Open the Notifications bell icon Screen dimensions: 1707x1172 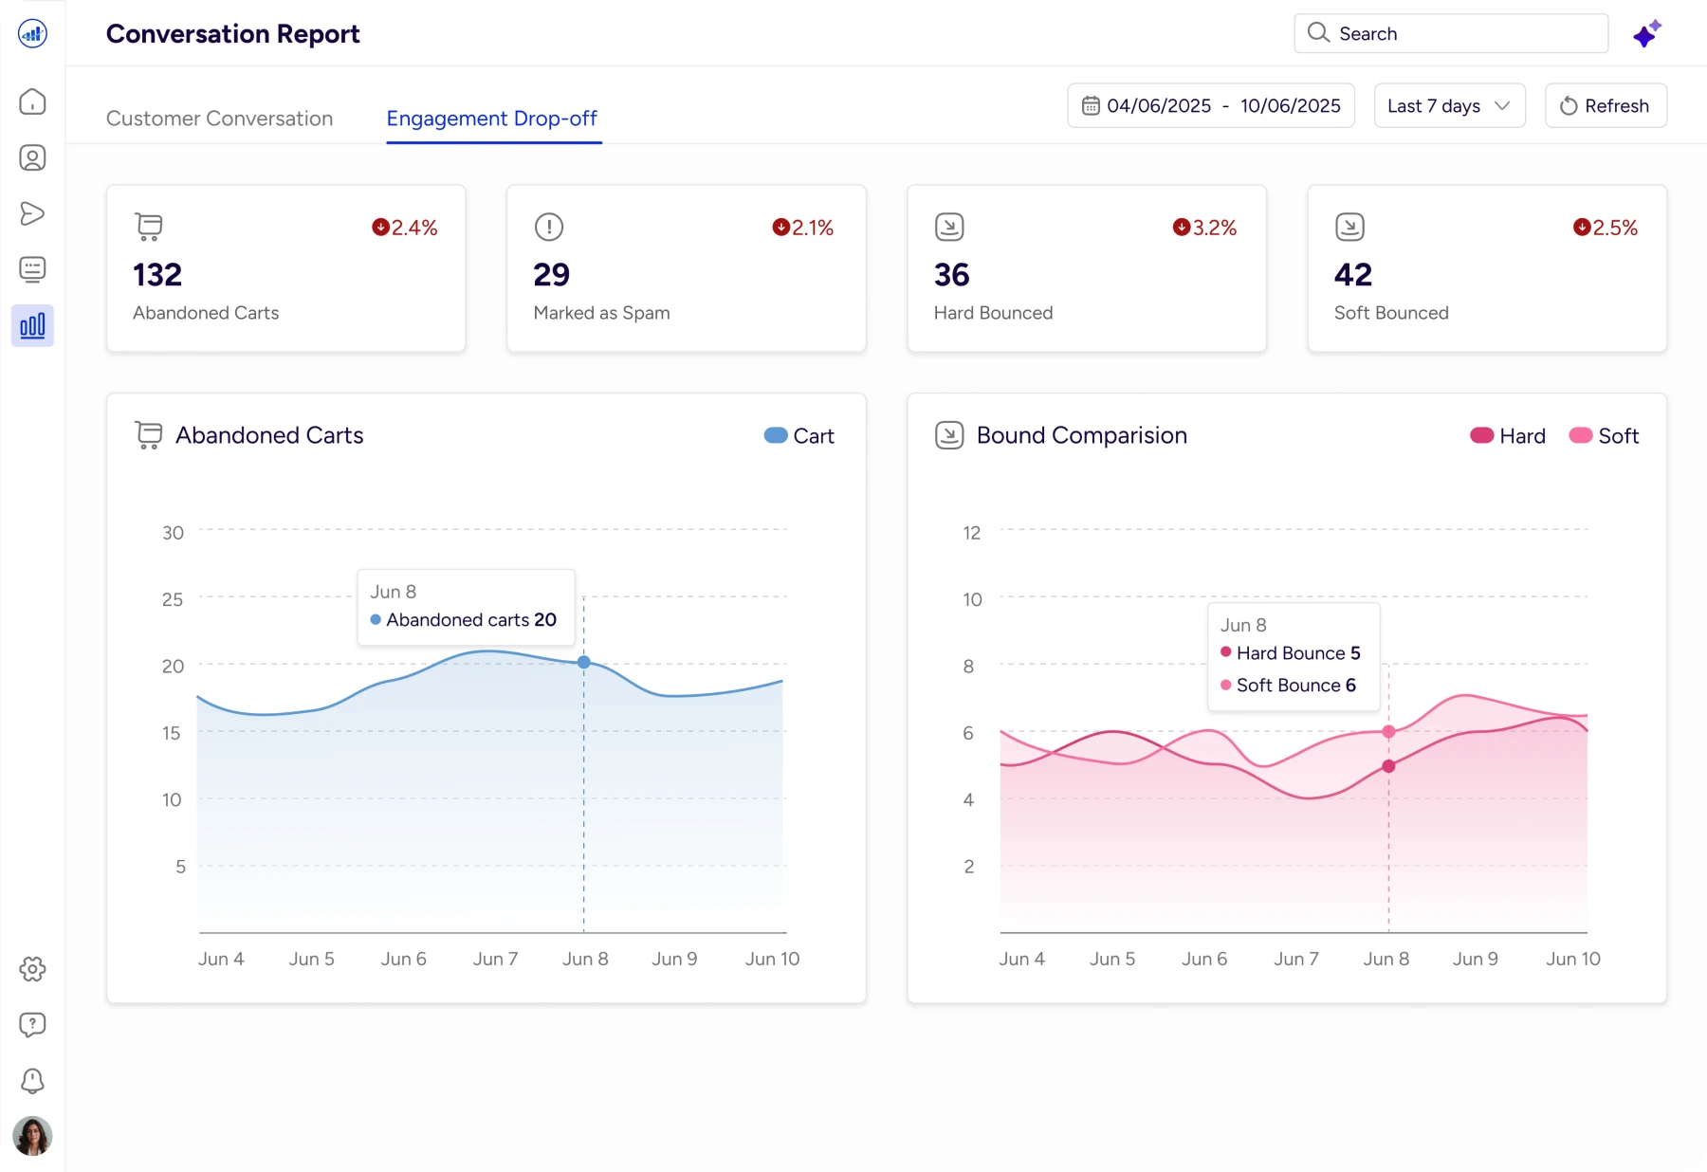(x=32, y=1080)
